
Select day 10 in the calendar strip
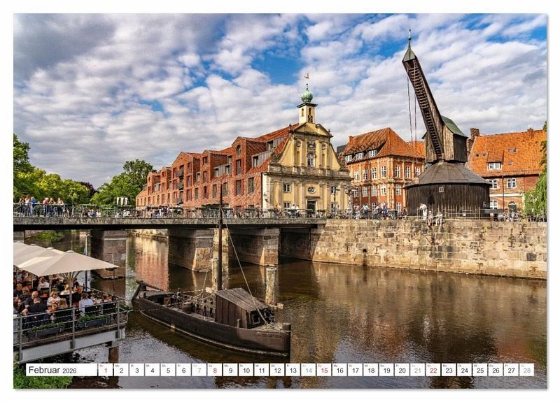pyautogui.click(x=246, y=370)
